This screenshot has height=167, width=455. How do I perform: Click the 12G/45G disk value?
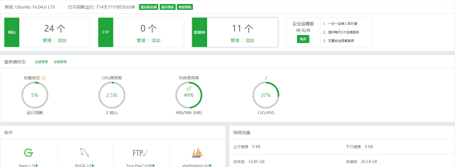[266, 113]
